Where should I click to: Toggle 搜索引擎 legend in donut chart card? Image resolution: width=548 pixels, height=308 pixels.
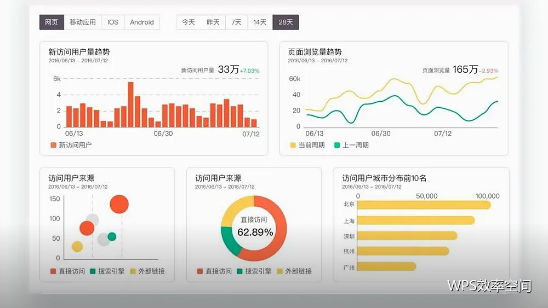pyautogui.click(x=254, y=271)
